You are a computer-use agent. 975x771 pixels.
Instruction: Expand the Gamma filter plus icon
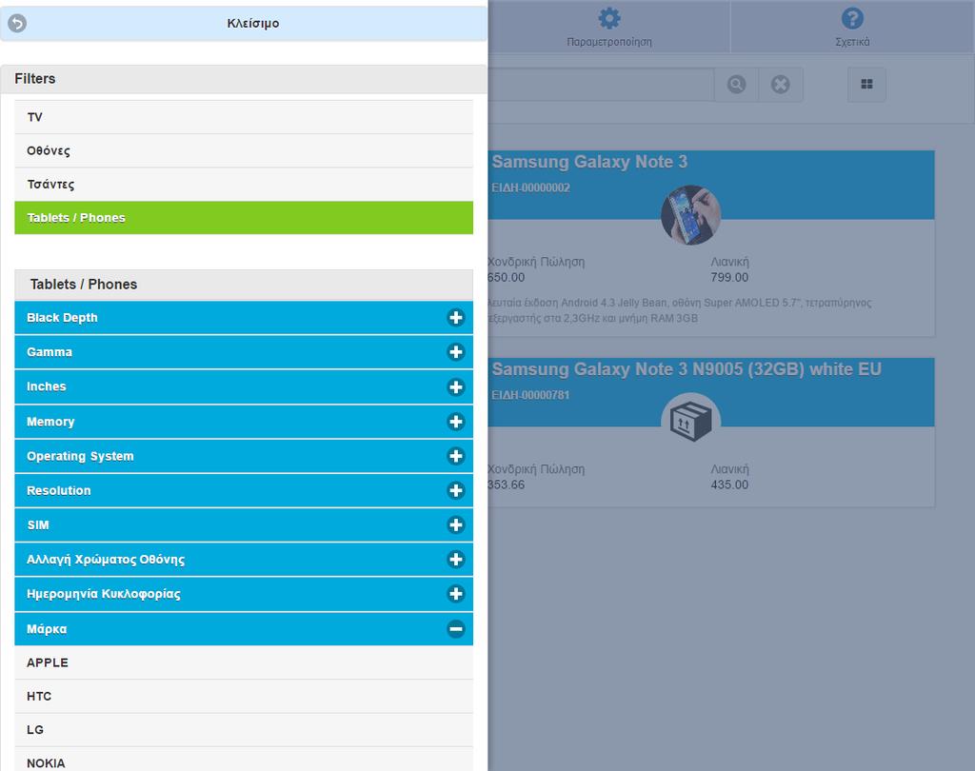pos(456,352)
